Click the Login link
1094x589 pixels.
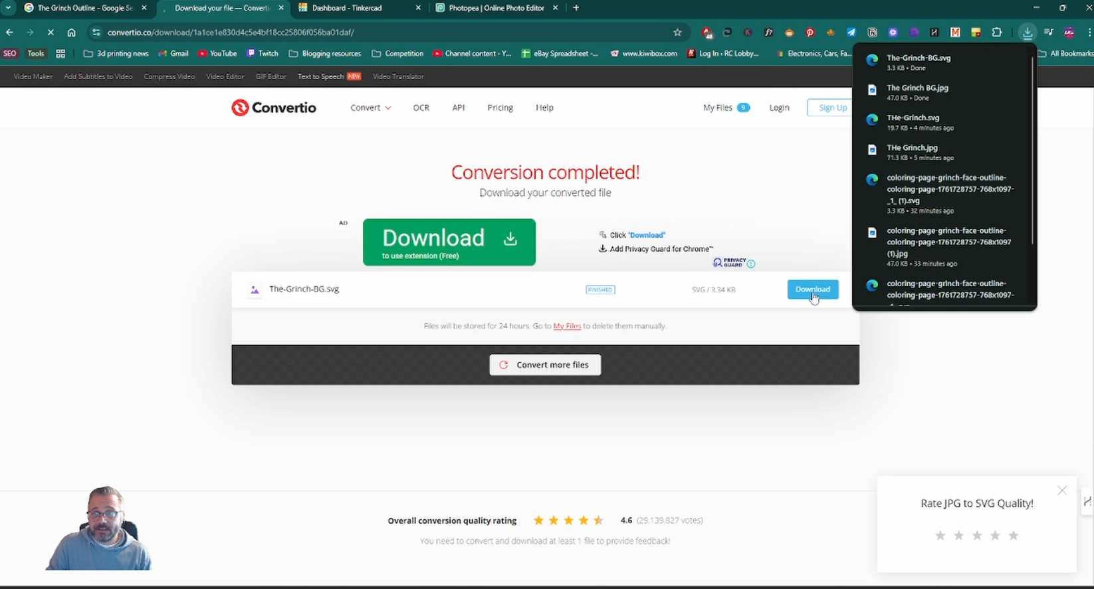(x=779, y=108)
